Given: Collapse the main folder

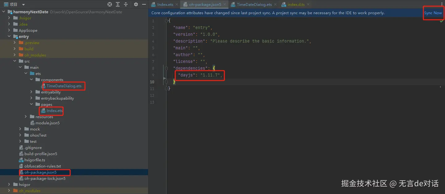Looking at the screenshot, I should point(20,67).
